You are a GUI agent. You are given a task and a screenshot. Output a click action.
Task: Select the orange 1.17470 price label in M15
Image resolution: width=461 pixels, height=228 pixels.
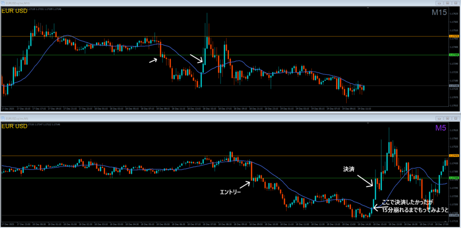click(454, 36)
